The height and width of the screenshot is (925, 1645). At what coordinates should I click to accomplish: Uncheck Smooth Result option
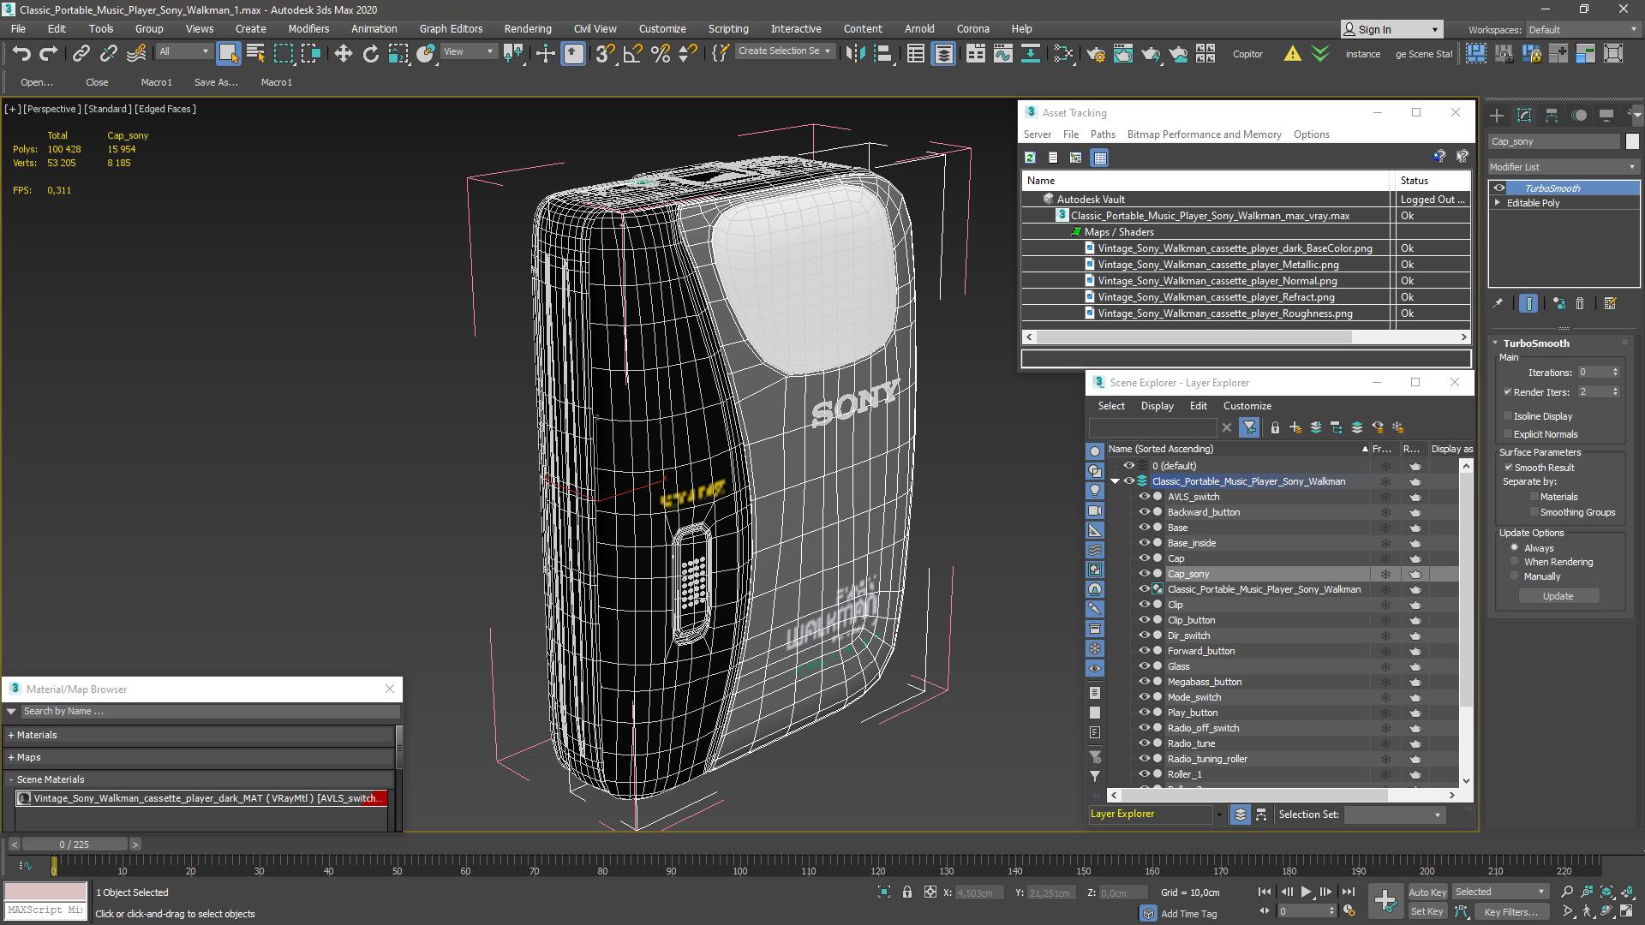click(x=1508, y=468)
